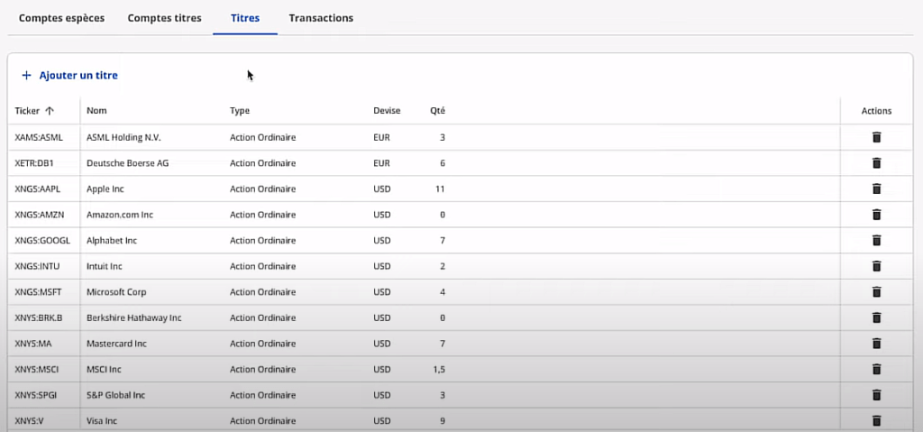This screenshot has width=923, height=432.
Task: Click the Qté column header
Action: pyautogui.click(x=437, y=111)
